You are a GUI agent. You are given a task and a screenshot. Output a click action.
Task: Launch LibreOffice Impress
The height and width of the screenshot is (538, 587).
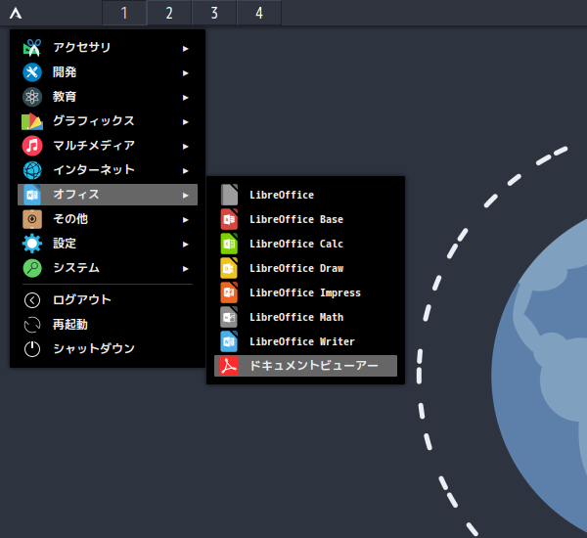[x=305, y=292]
